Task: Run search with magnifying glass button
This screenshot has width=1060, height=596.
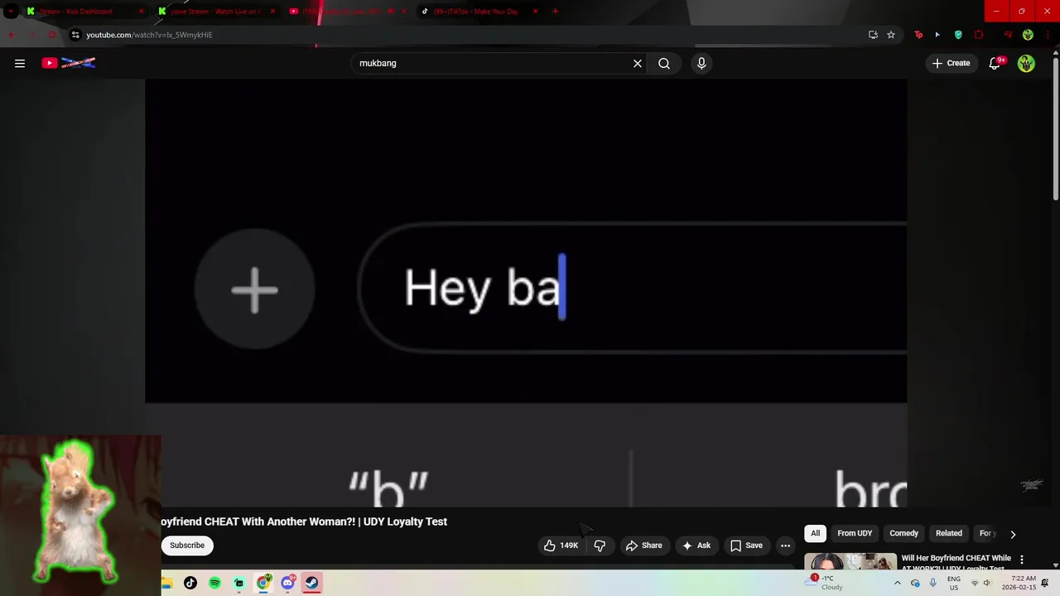Action: coord(664,63)
